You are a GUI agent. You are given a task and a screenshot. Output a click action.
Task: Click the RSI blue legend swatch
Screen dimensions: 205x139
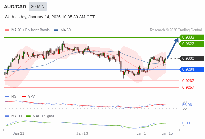click(x=7, y=97)
